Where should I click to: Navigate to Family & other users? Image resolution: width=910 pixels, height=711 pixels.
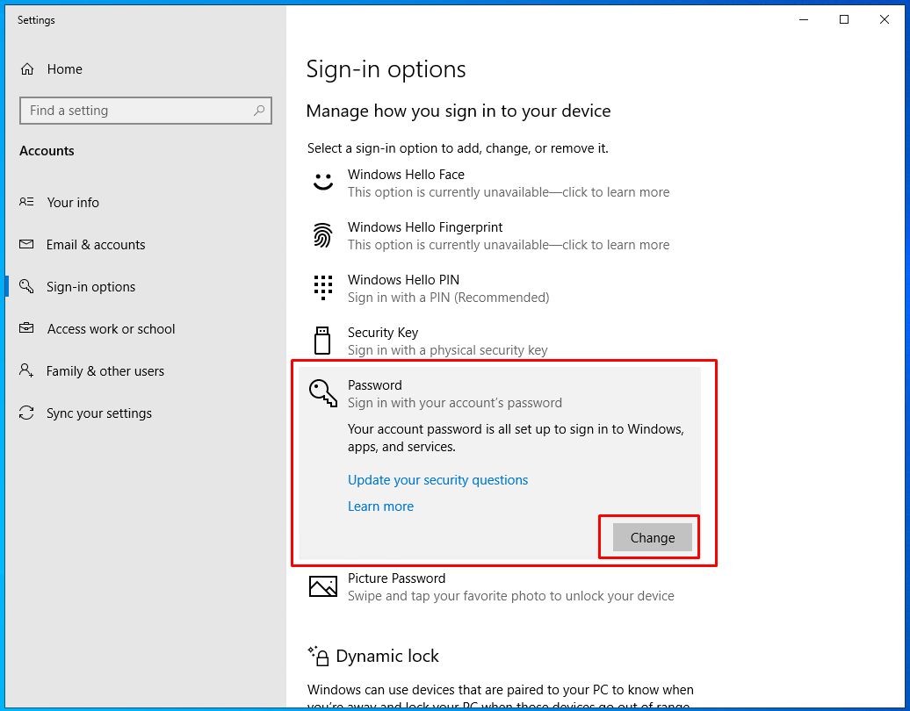(105, 370)
